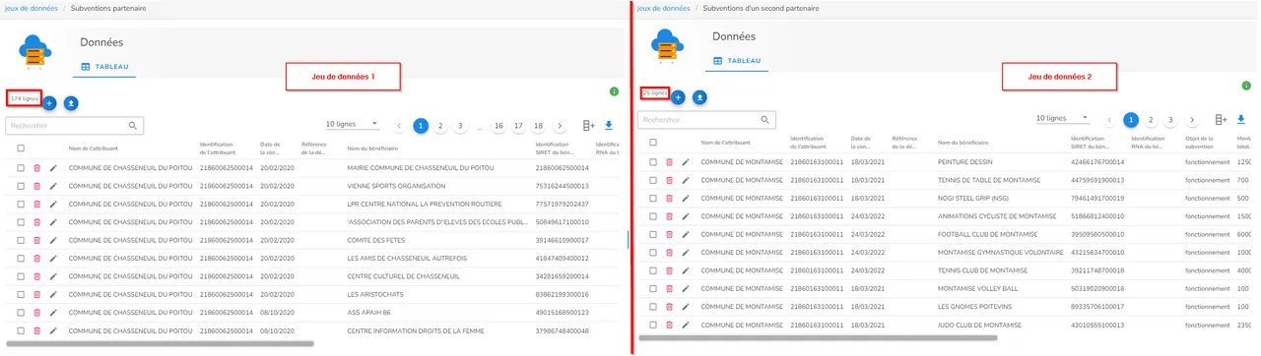This screenshot has width=1261, height=356.
Task: Open column selector icon in right dataset
Action: click(x=1221, y=120)
